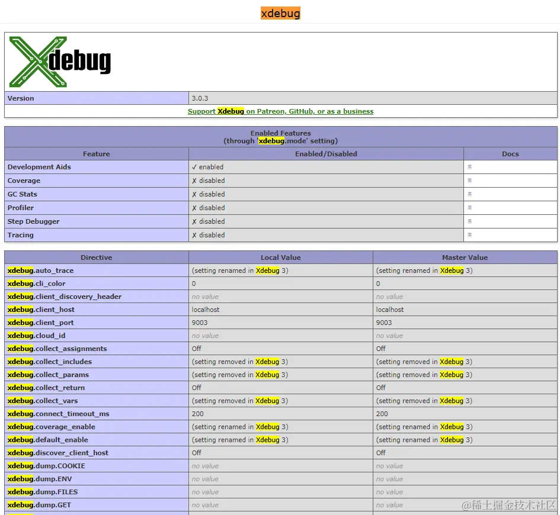Select the Step Debugger feature name

point(34,221)
